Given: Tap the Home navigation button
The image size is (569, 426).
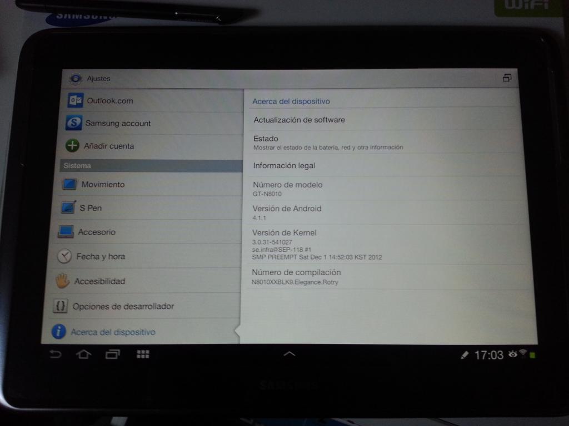Looking at the screenshot, I should click(83, 354).
